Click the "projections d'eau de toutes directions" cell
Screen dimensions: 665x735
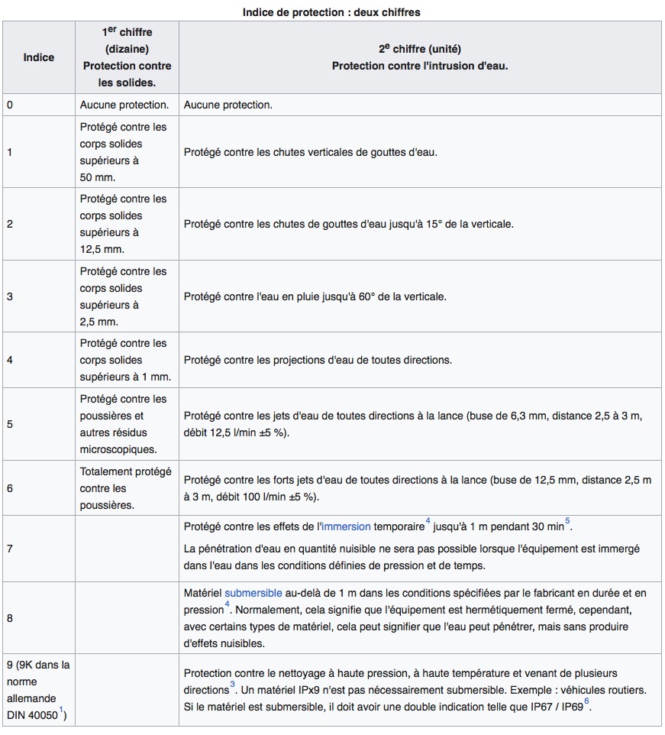click(420, 360)
